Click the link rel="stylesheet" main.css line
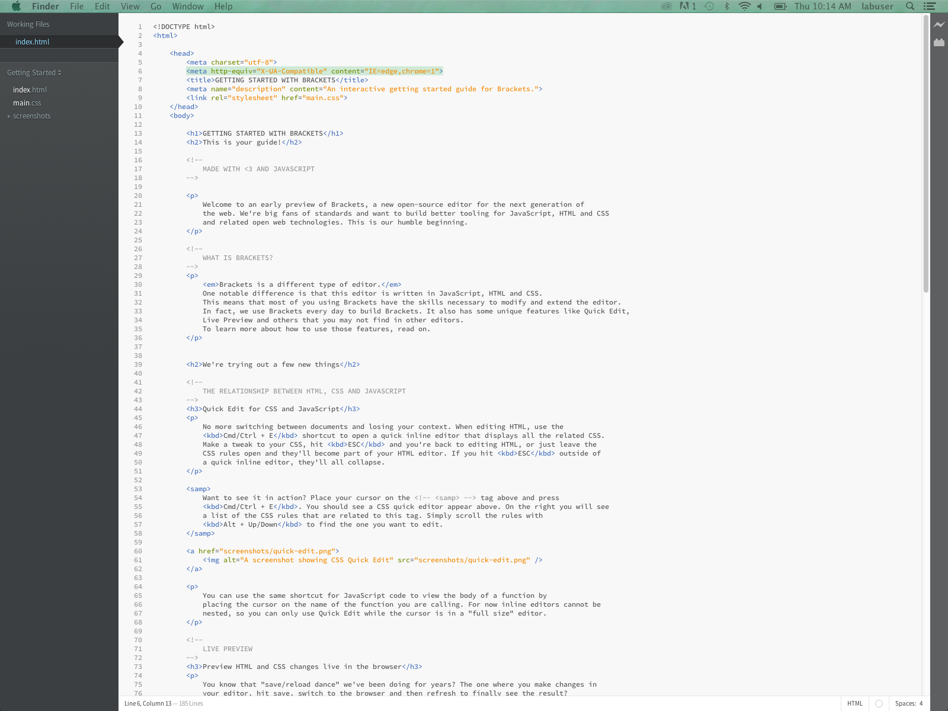 [267, 98]
